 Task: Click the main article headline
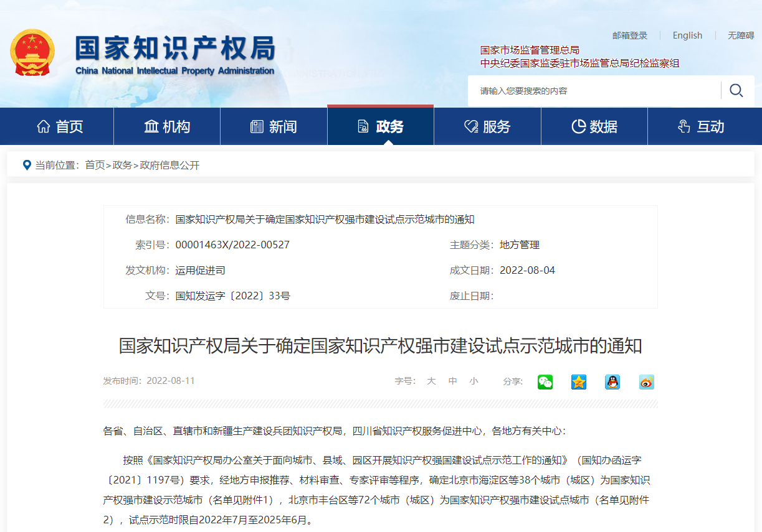click(381, 346)
